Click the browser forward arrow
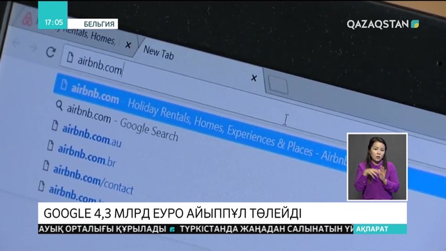Screen dimensions: 446x251 coord(33,47)
